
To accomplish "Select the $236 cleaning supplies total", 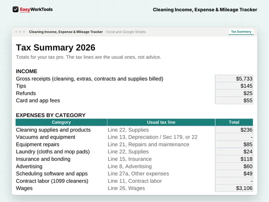I will pyautogui.click(x=234, y=130).
